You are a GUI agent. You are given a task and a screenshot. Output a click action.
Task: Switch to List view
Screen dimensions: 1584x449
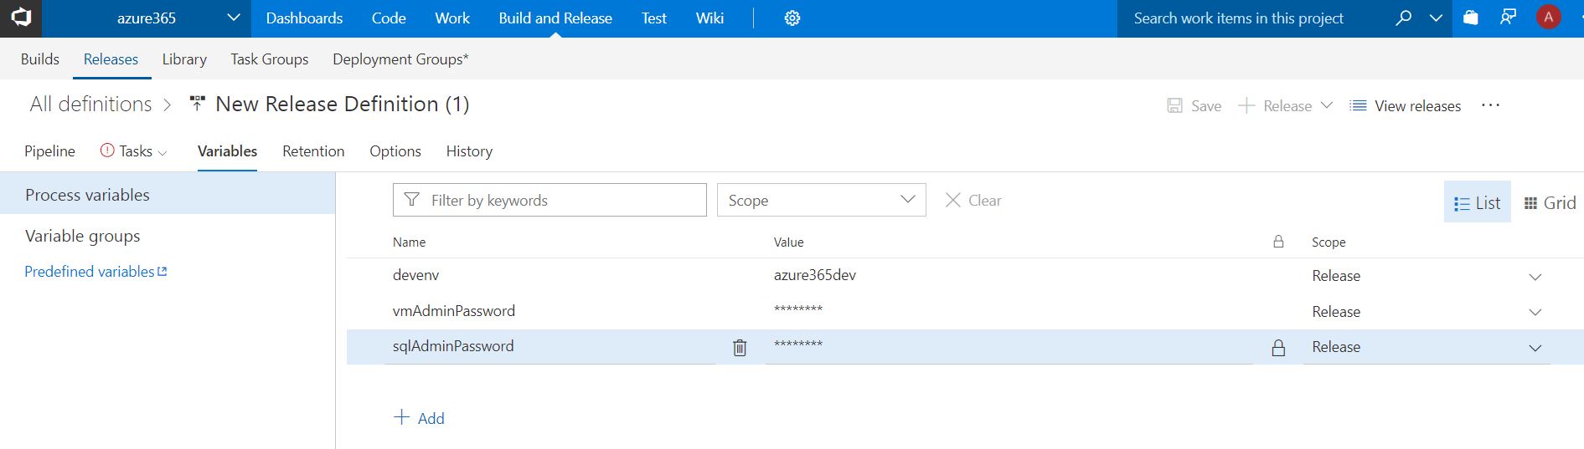(1478, 202)
